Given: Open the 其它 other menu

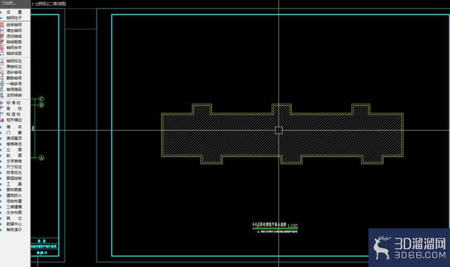Looking at the screenshot, I should (14, 218).
